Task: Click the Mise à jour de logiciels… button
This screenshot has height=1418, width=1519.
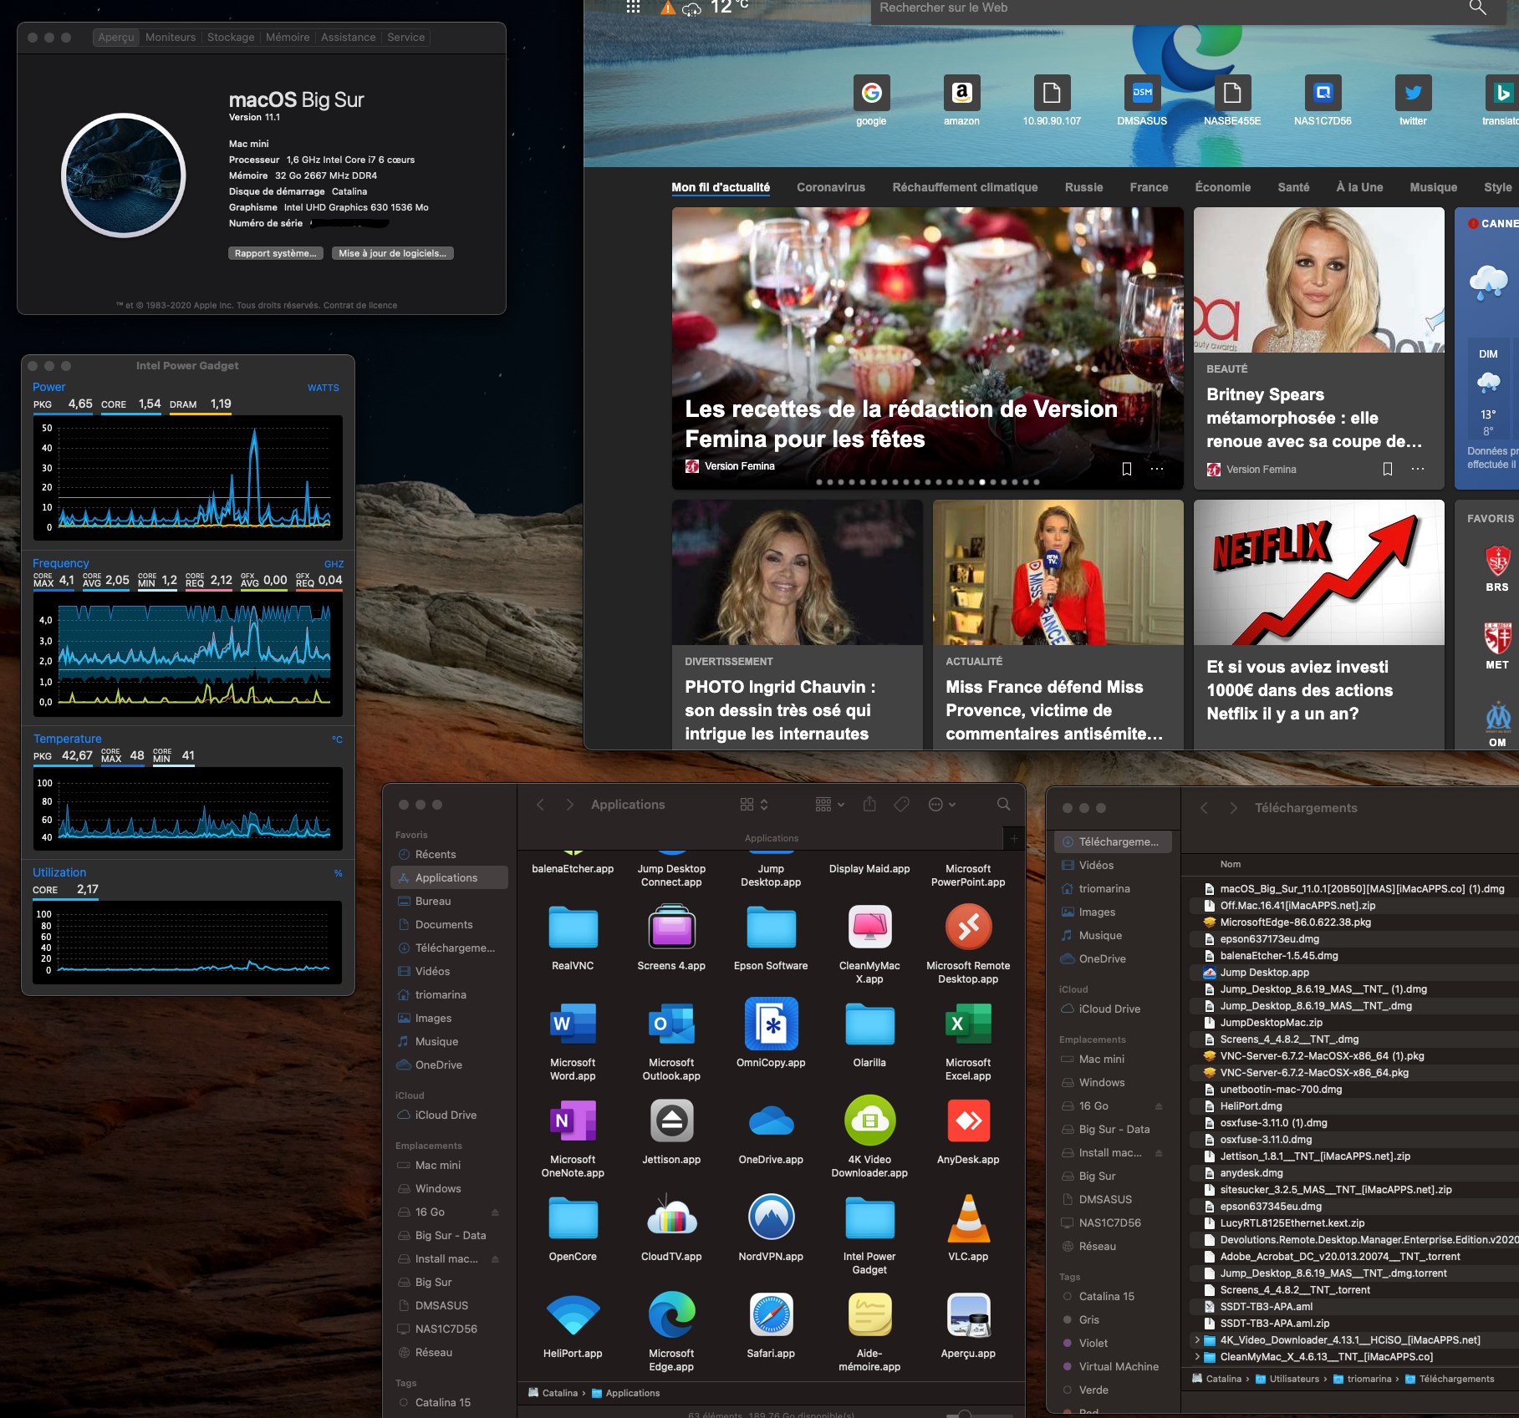Action: point(393,253)
